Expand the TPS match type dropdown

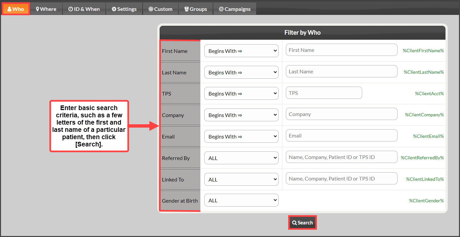pos(241,94)
